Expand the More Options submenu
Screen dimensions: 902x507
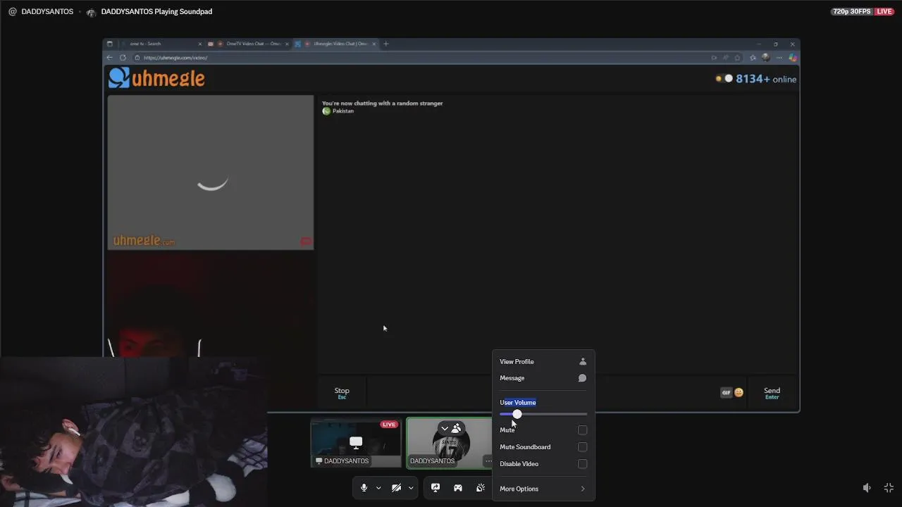tap(543, 489)
